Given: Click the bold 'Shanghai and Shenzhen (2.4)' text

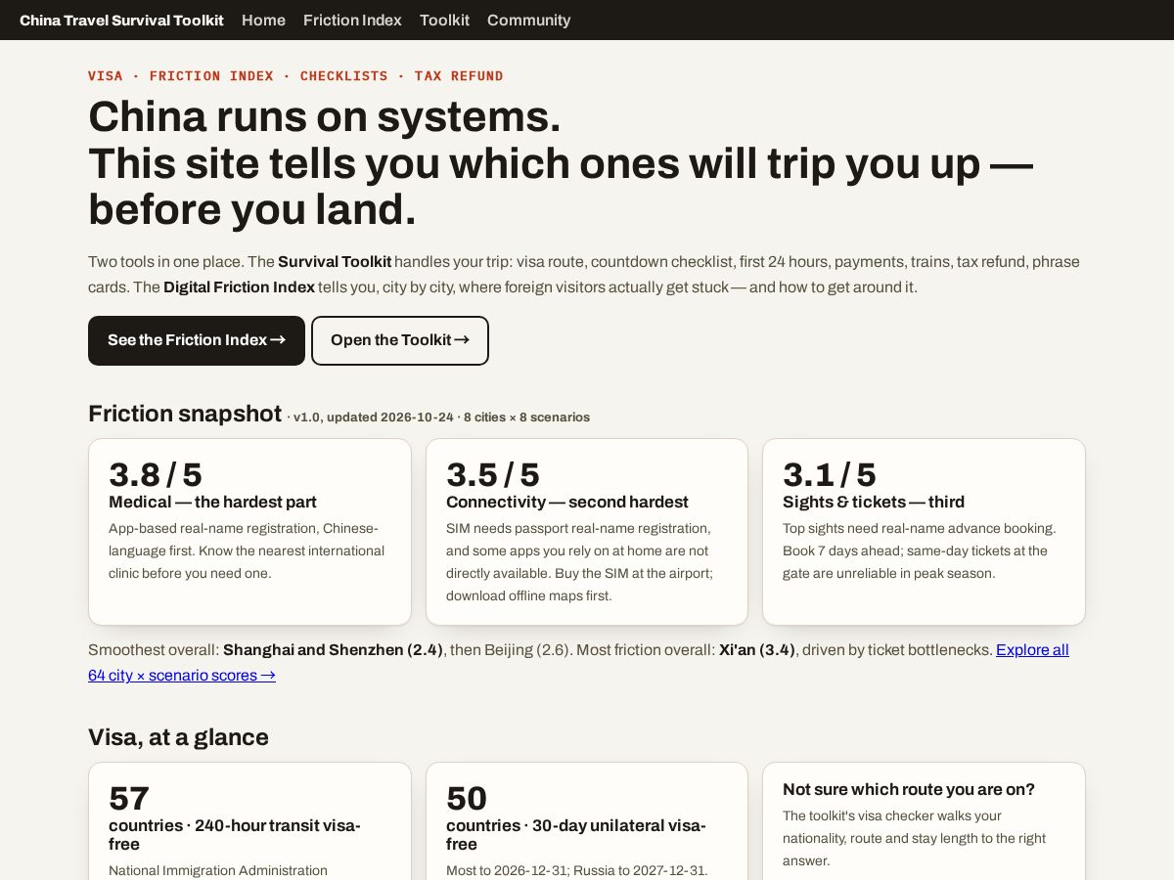Looking at the screenshot, I should tap(334, 650).
